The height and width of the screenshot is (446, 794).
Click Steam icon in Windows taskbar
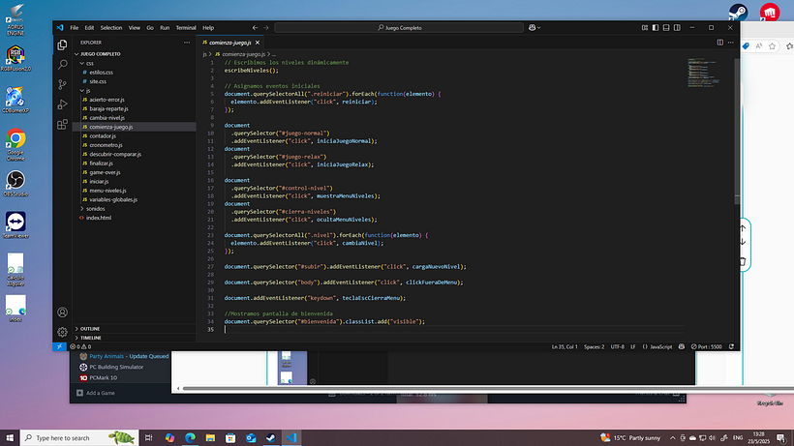271,438
